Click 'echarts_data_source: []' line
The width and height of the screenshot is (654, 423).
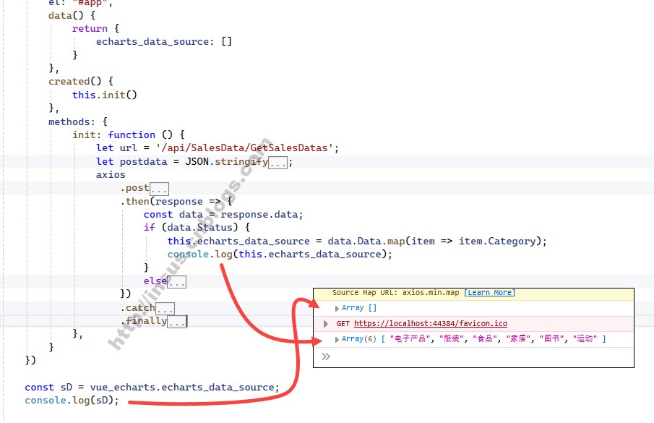pos(164,42)
